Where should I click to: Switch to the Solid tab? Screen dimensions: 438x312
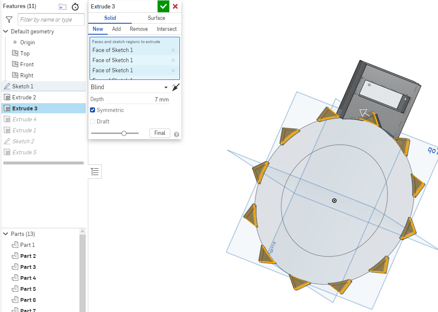[110, 18]
